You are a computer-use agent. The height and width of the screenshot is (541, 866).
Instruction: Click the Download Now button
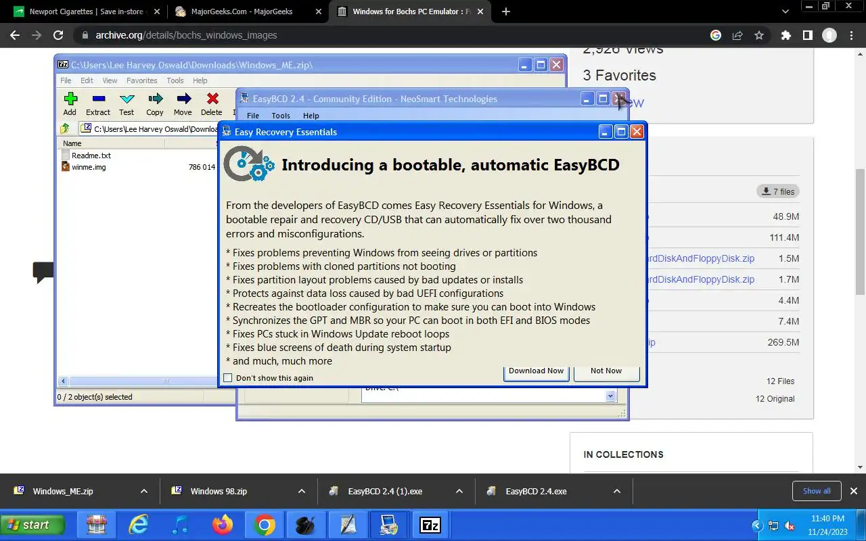536,371
